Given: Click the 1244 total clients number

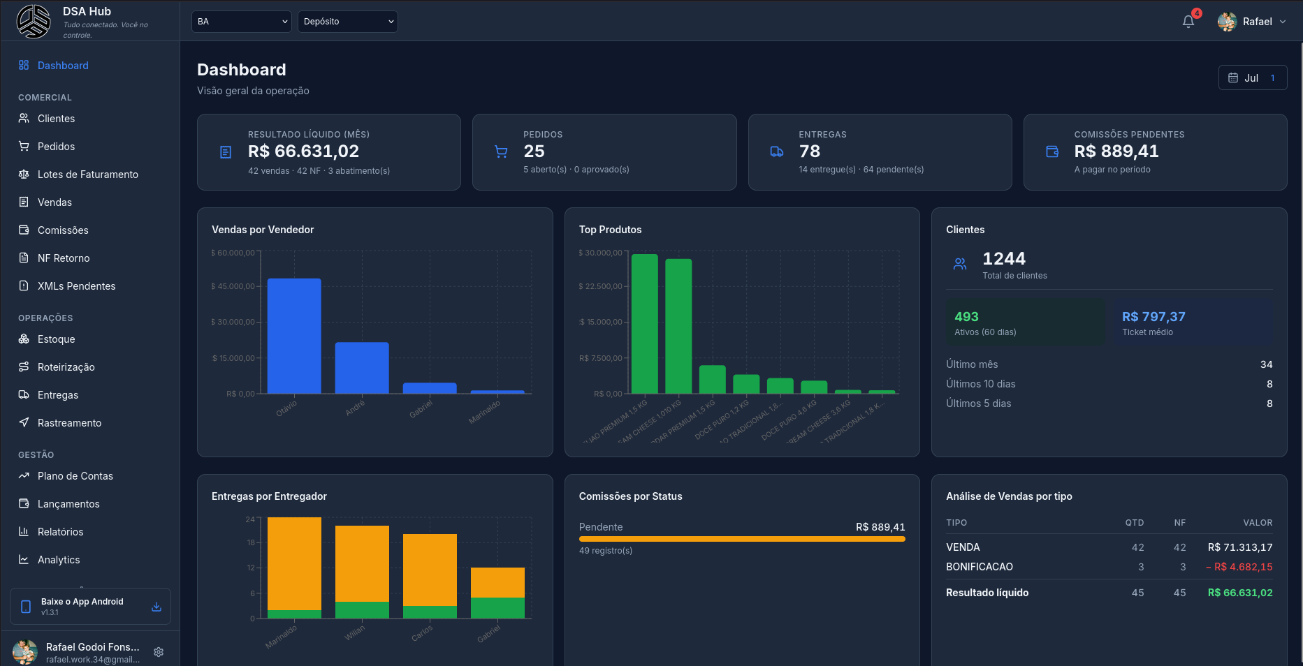Looking at the screenshot, I should tap(1004, 259).
